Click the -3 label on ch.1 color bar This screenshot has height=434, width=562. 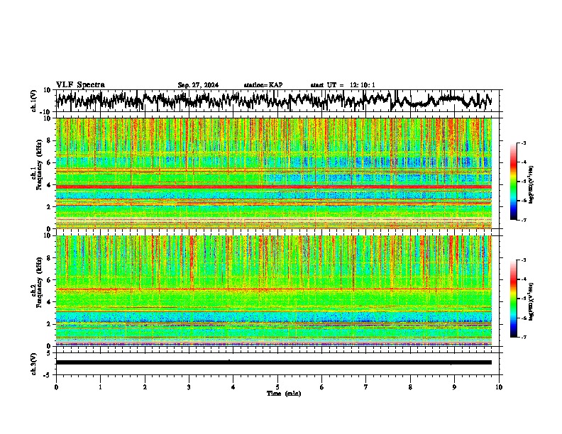pyautogui.click(x=523, y=143)
